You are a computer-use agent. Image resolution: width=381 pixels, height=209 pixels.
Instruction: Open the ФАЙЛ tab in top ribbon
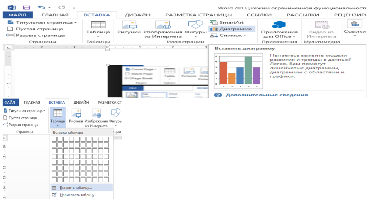click(x=18, y=15)
